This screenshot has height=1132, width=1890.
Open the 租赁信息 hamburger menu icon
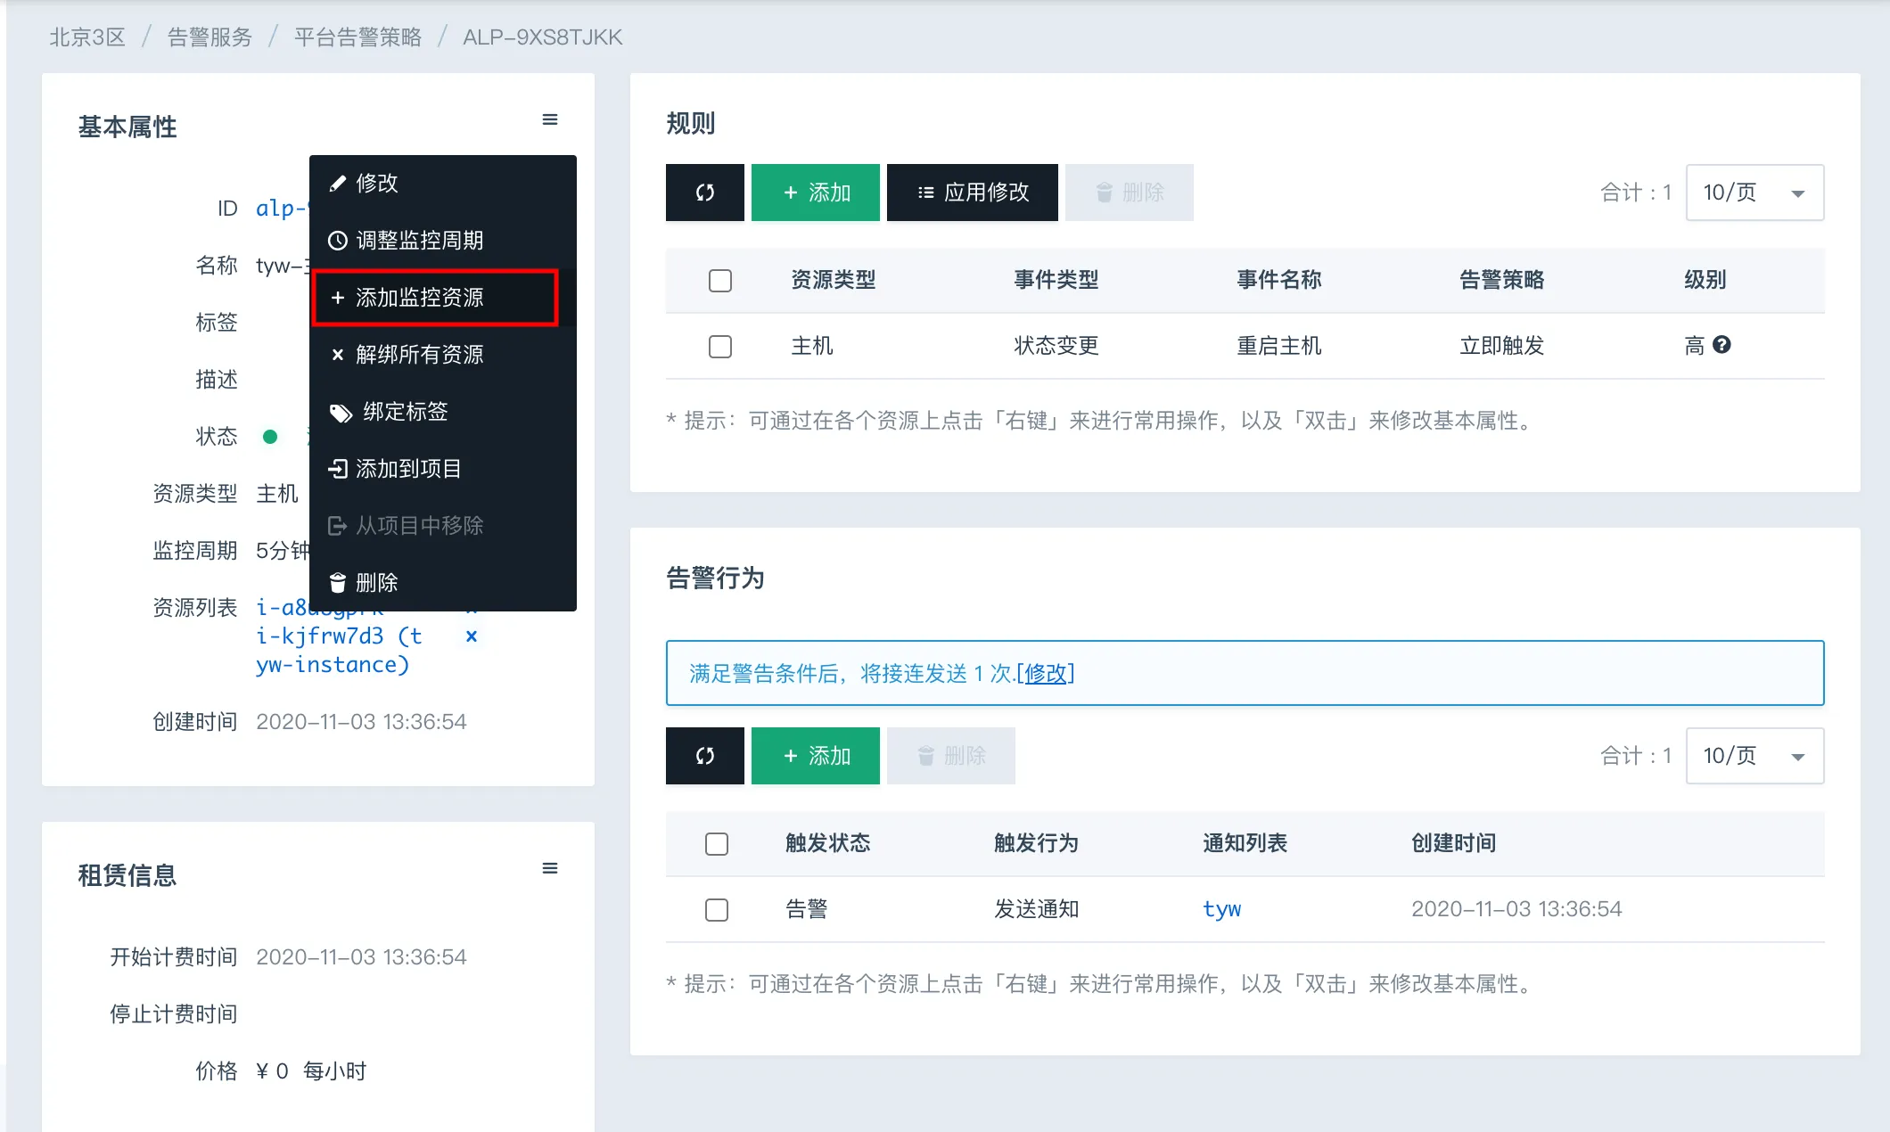click(x=550, y=868)
